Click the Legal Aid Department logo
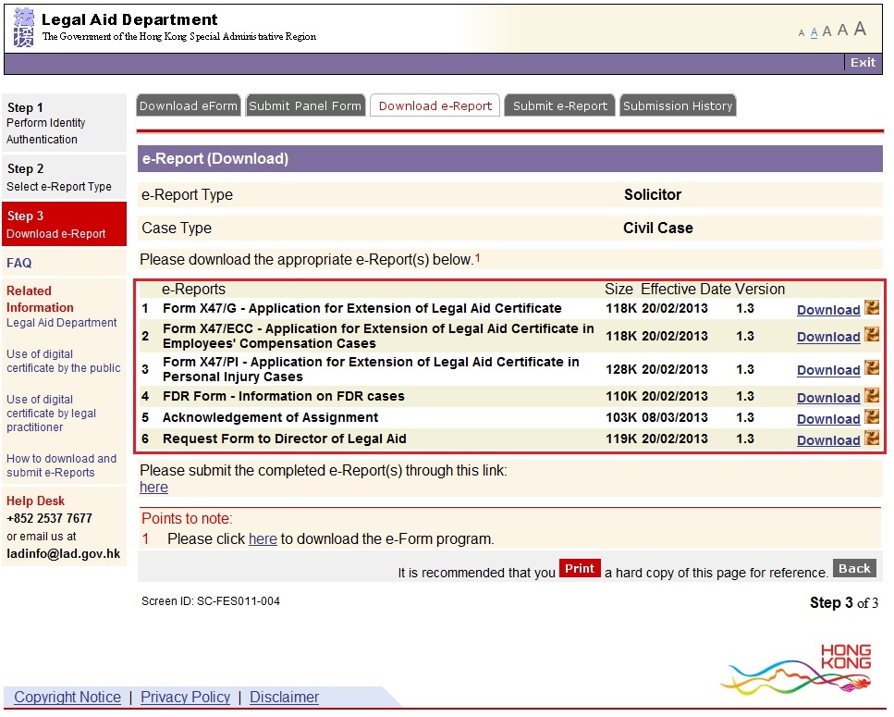894x717 pixels. [x=23, y=28]
